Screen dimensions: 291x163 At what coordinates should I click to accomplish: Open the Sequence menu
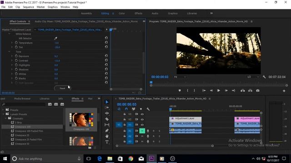pos(28,7)
